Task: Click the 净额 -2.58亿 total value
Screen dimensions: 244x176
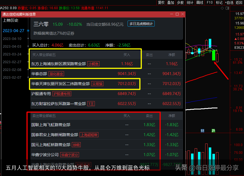Action: point(124,45)
